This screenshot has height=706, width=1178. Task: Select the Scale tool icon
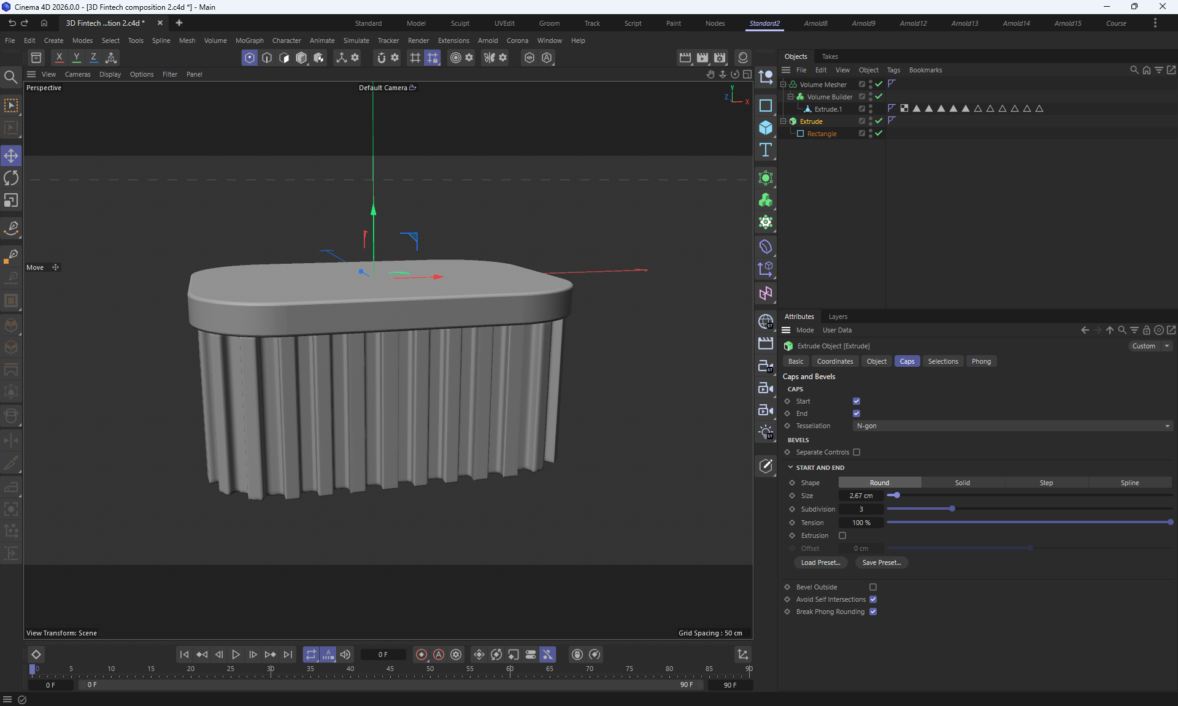pyautogui.click(x=11, y=201)
